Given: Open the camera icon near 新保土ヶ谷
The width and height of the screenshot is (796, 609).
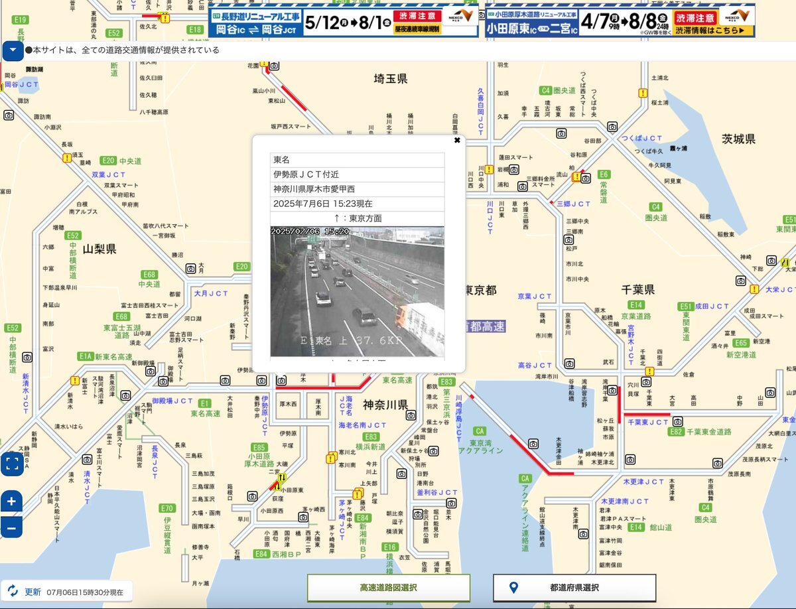Looking at the screenshot, I should coord(433,451).
